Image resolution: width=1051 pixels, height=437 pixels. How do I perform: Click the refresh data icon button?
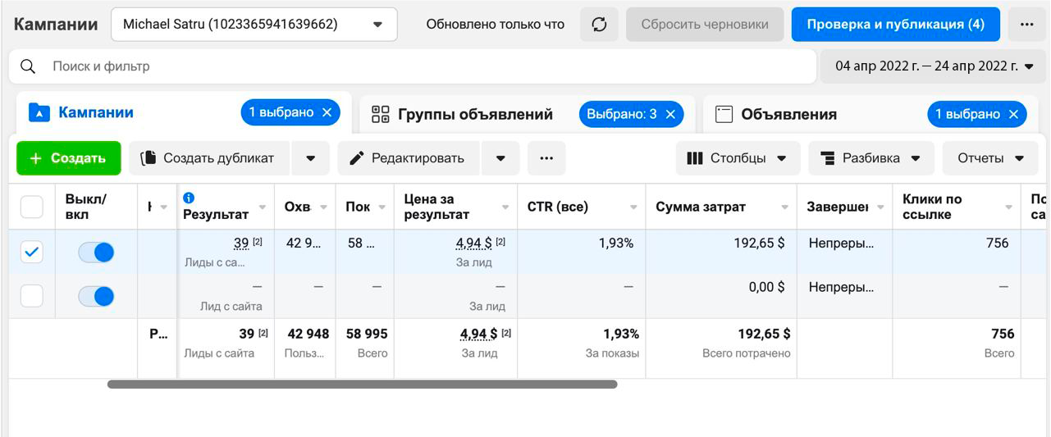click(599, 25)
